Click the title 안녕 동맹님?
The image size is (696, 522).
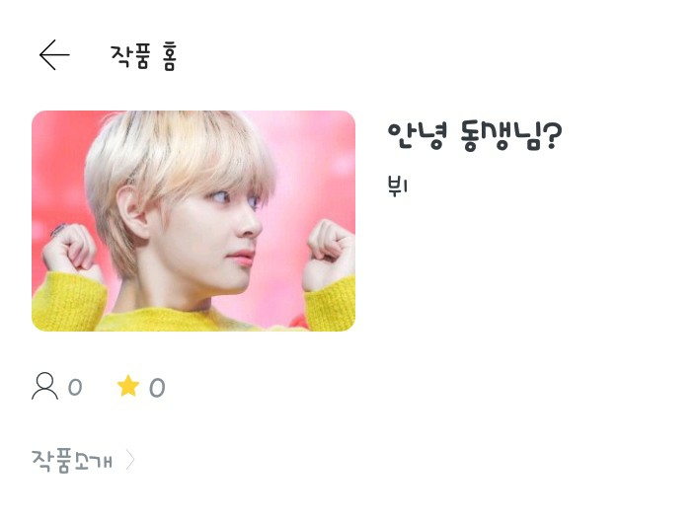click(475, 136)
